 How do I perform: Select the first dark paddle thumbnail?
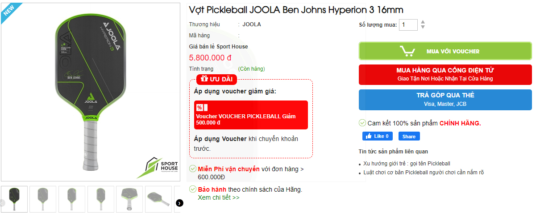click(14, 199)
